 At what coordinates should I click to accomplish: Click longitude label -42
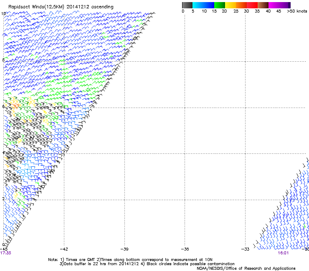coord(64,249)
